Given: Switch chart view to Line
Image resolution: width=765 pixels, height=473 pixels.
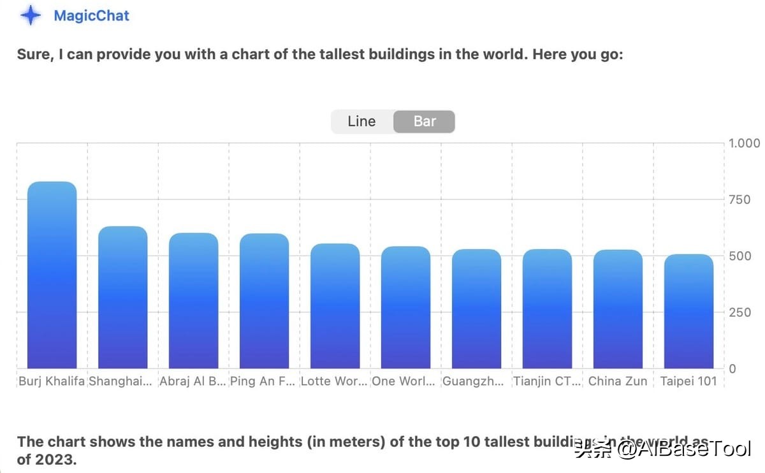Looking at the screenshot, I should pos(361,121).
